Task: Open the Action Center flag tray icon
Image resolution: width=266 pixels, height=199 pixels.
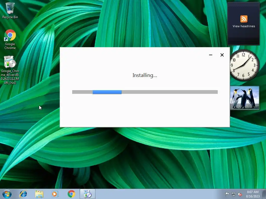Action: 227,194
